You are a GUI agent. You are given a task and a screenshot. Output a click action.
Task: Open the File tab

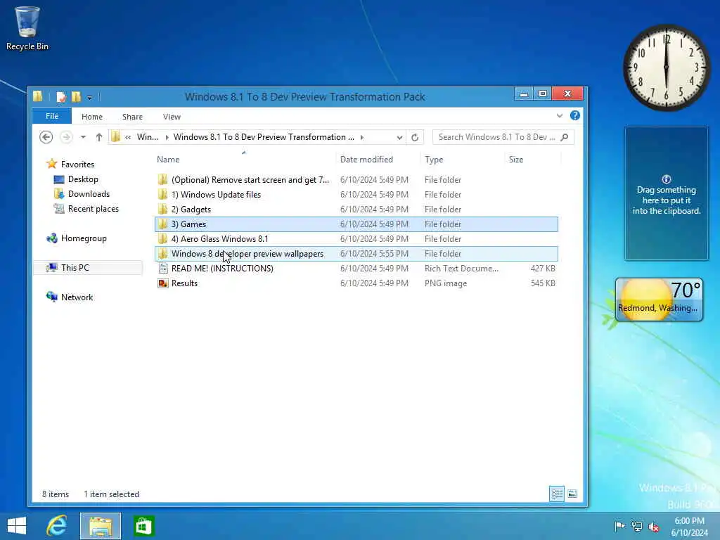pyautogui.click(x=52, y=116)
